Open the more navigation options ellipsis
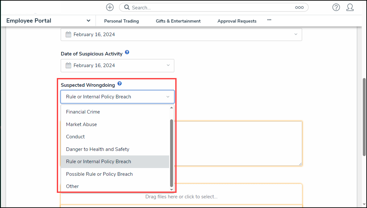The width and height of the screenshot is (367, 208). click(269, 20)
